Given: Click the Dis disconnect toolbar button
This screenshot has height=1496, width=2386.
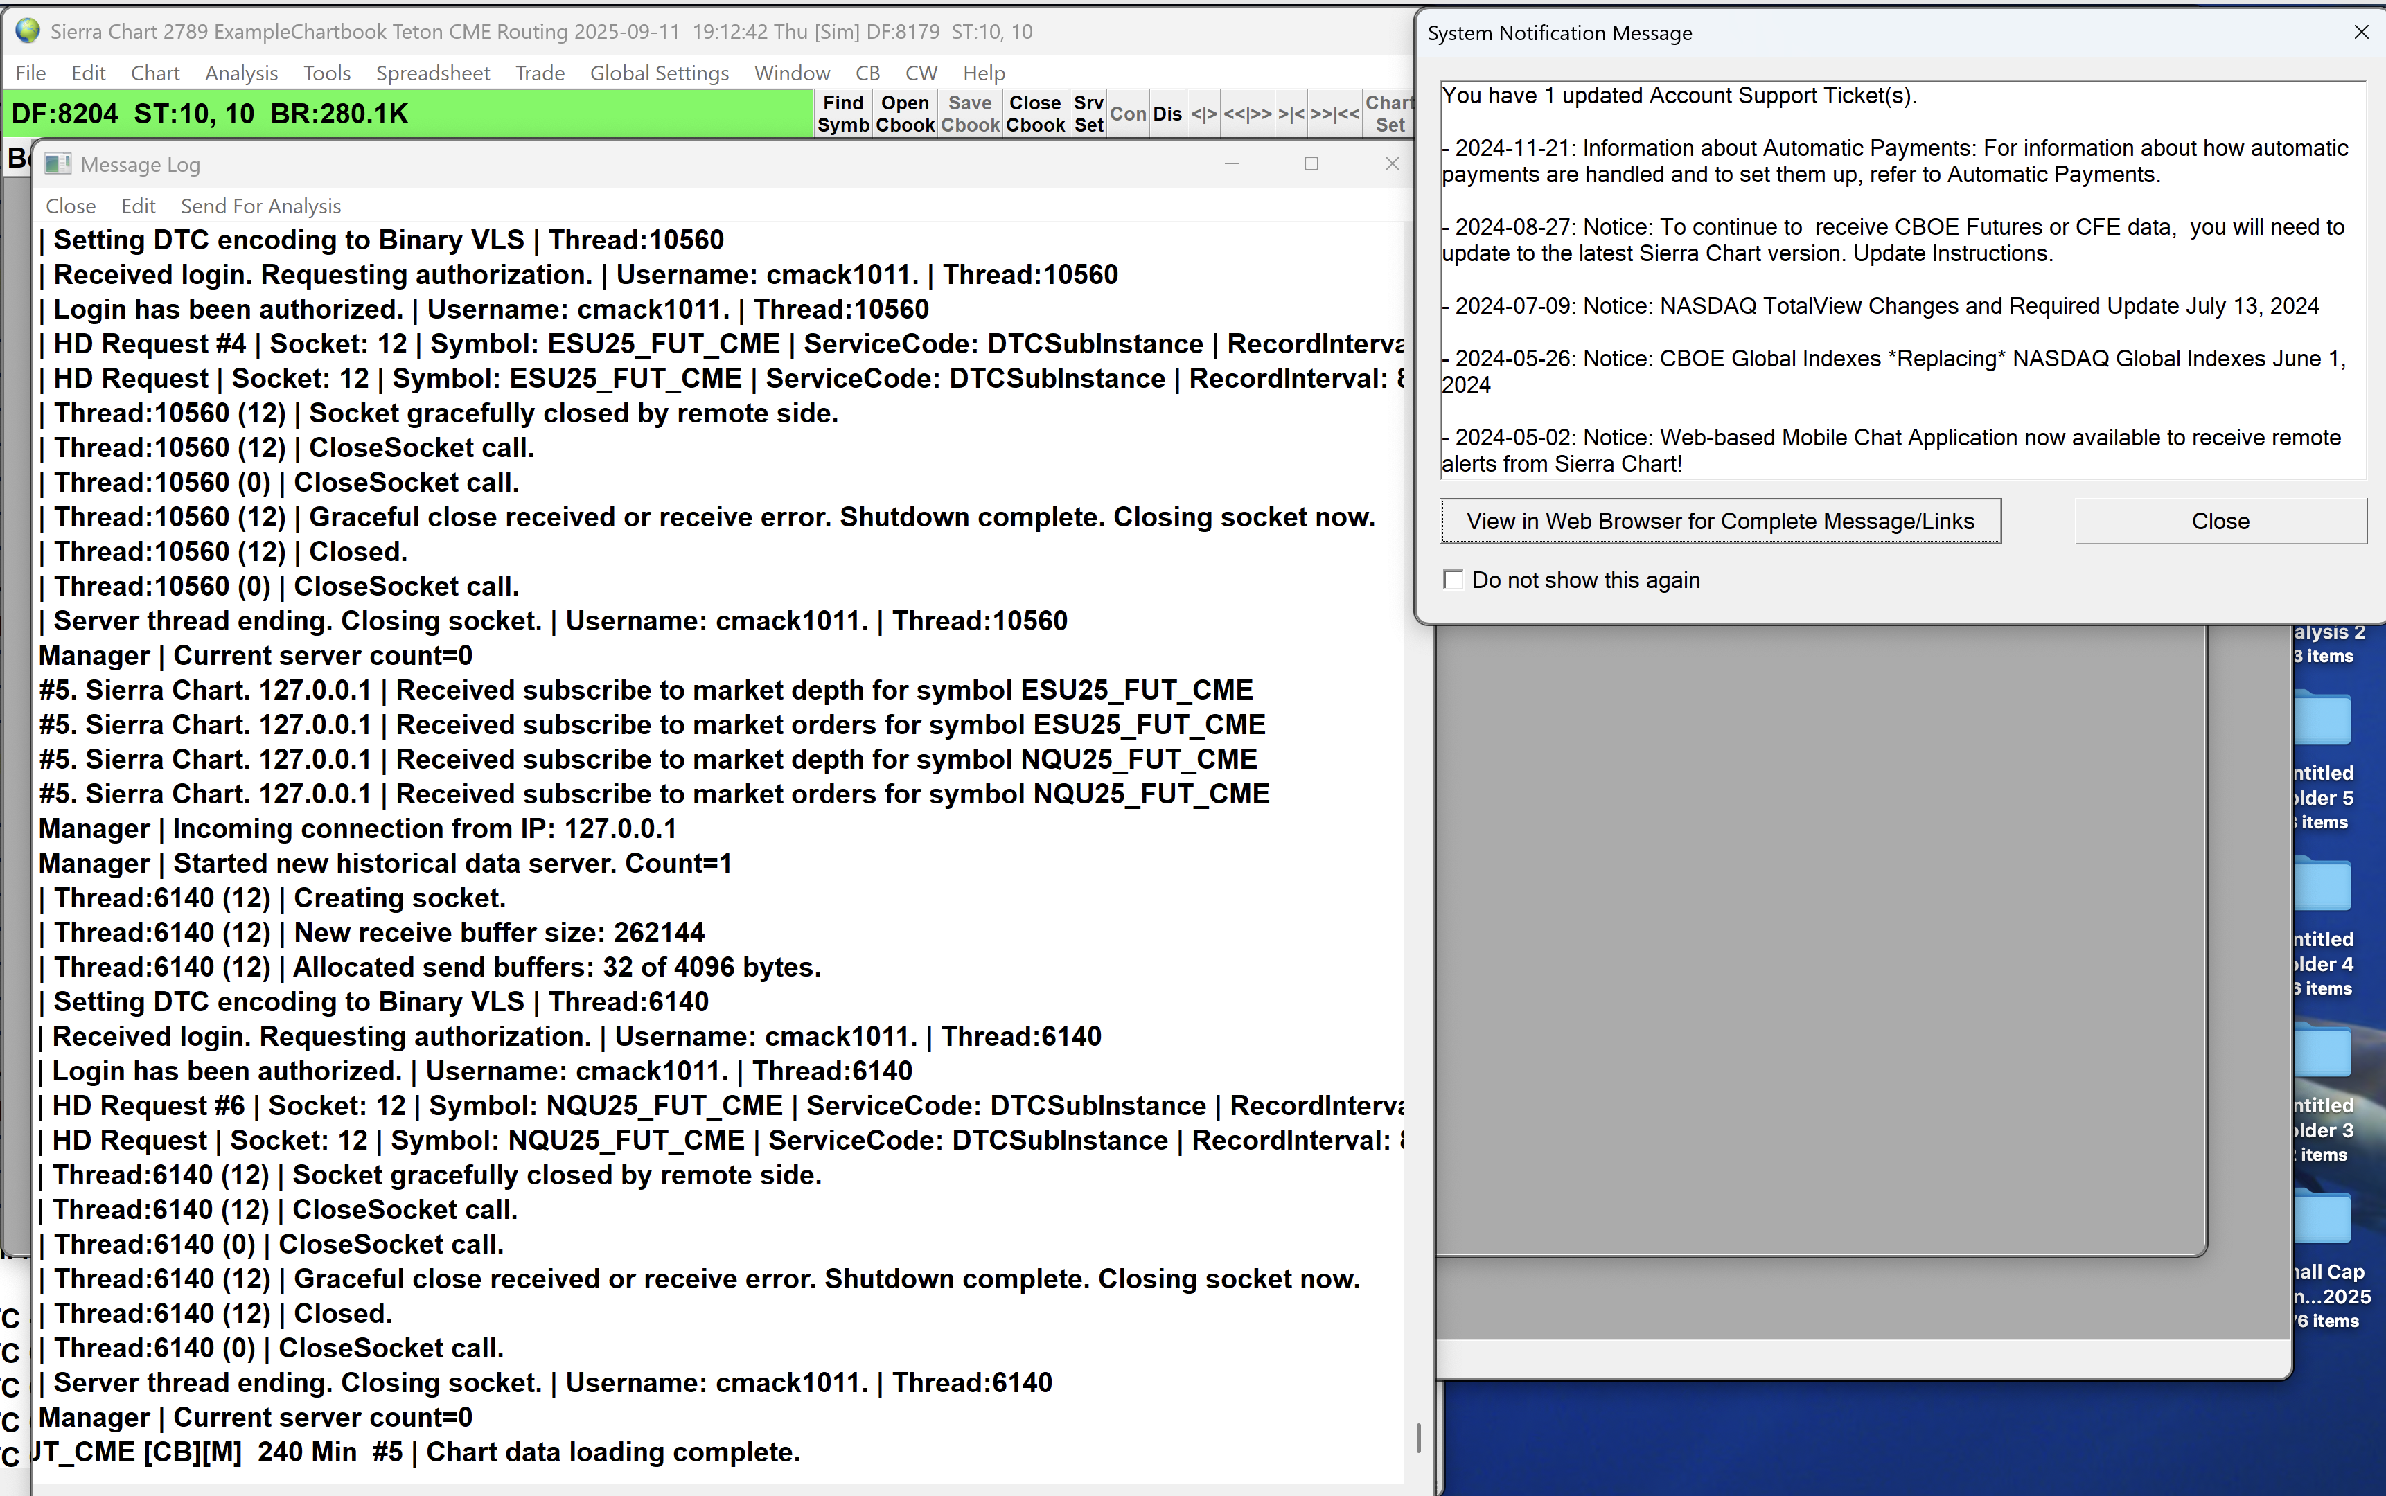Looking at the screenshot, I should [1167, 114].
